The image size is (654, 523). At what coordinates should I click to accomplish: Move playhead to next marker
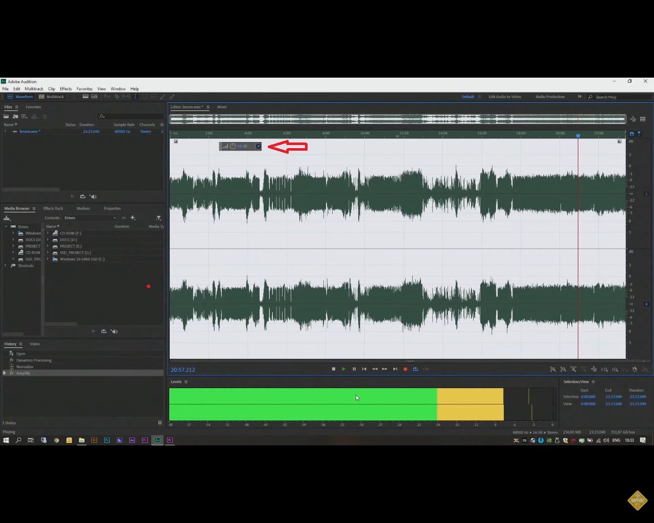395,369
